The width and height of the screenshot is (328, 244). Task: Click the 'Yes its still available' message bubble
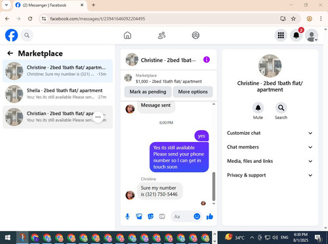coord(179,157)
